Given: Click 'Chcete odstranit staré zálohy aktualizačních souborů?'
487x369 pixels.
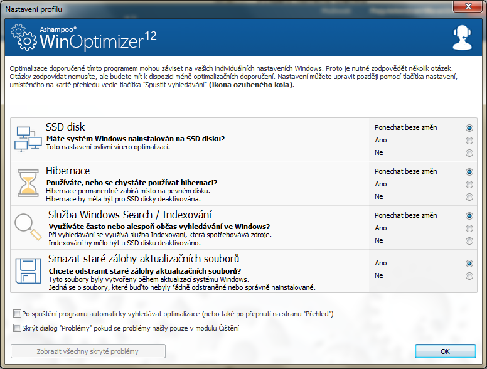Looking at the screenshot, I should pos(145,271).
